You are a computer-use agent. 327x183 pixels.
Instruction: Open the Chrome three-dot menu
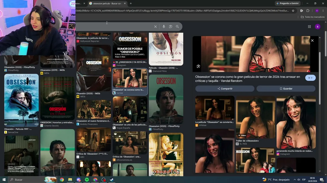point(323,11)
